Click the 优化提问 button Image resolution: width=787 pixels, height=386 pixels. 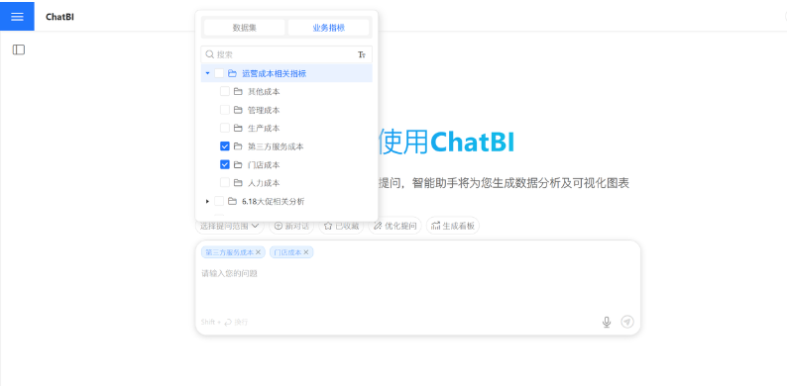(395, 226)
